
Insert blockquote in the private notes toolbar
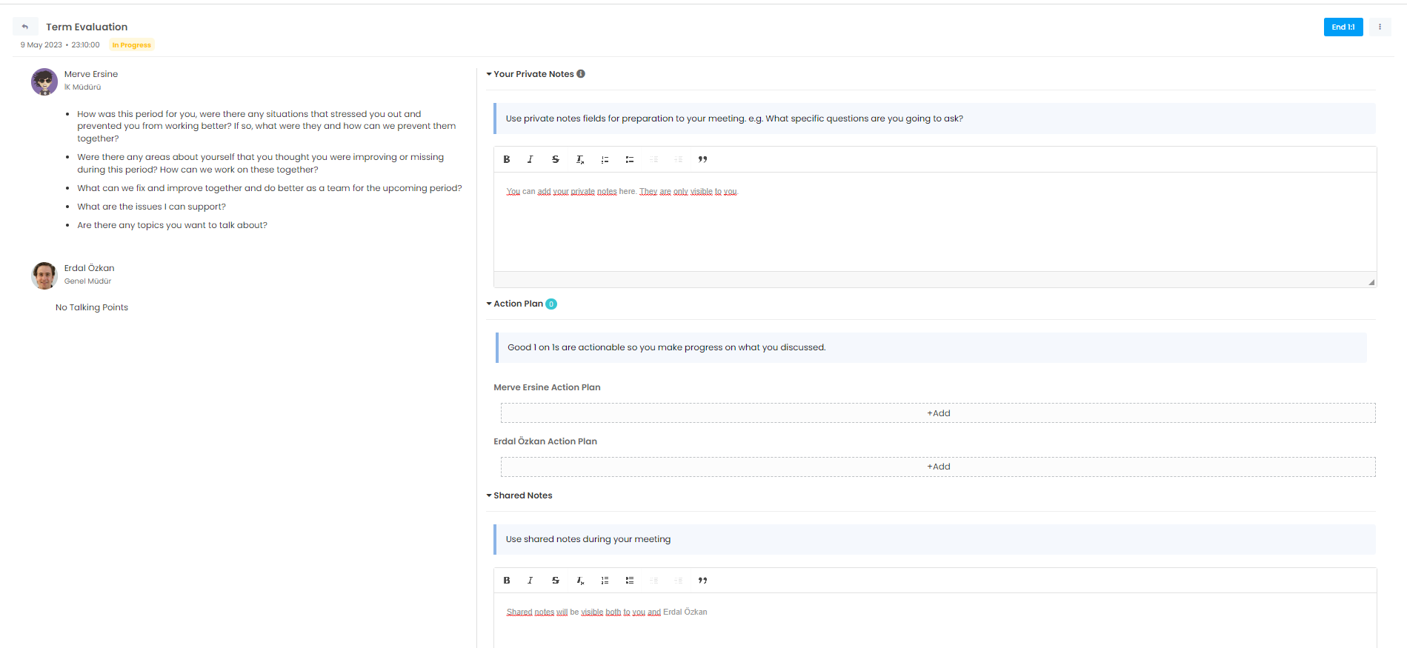point(703,159)
